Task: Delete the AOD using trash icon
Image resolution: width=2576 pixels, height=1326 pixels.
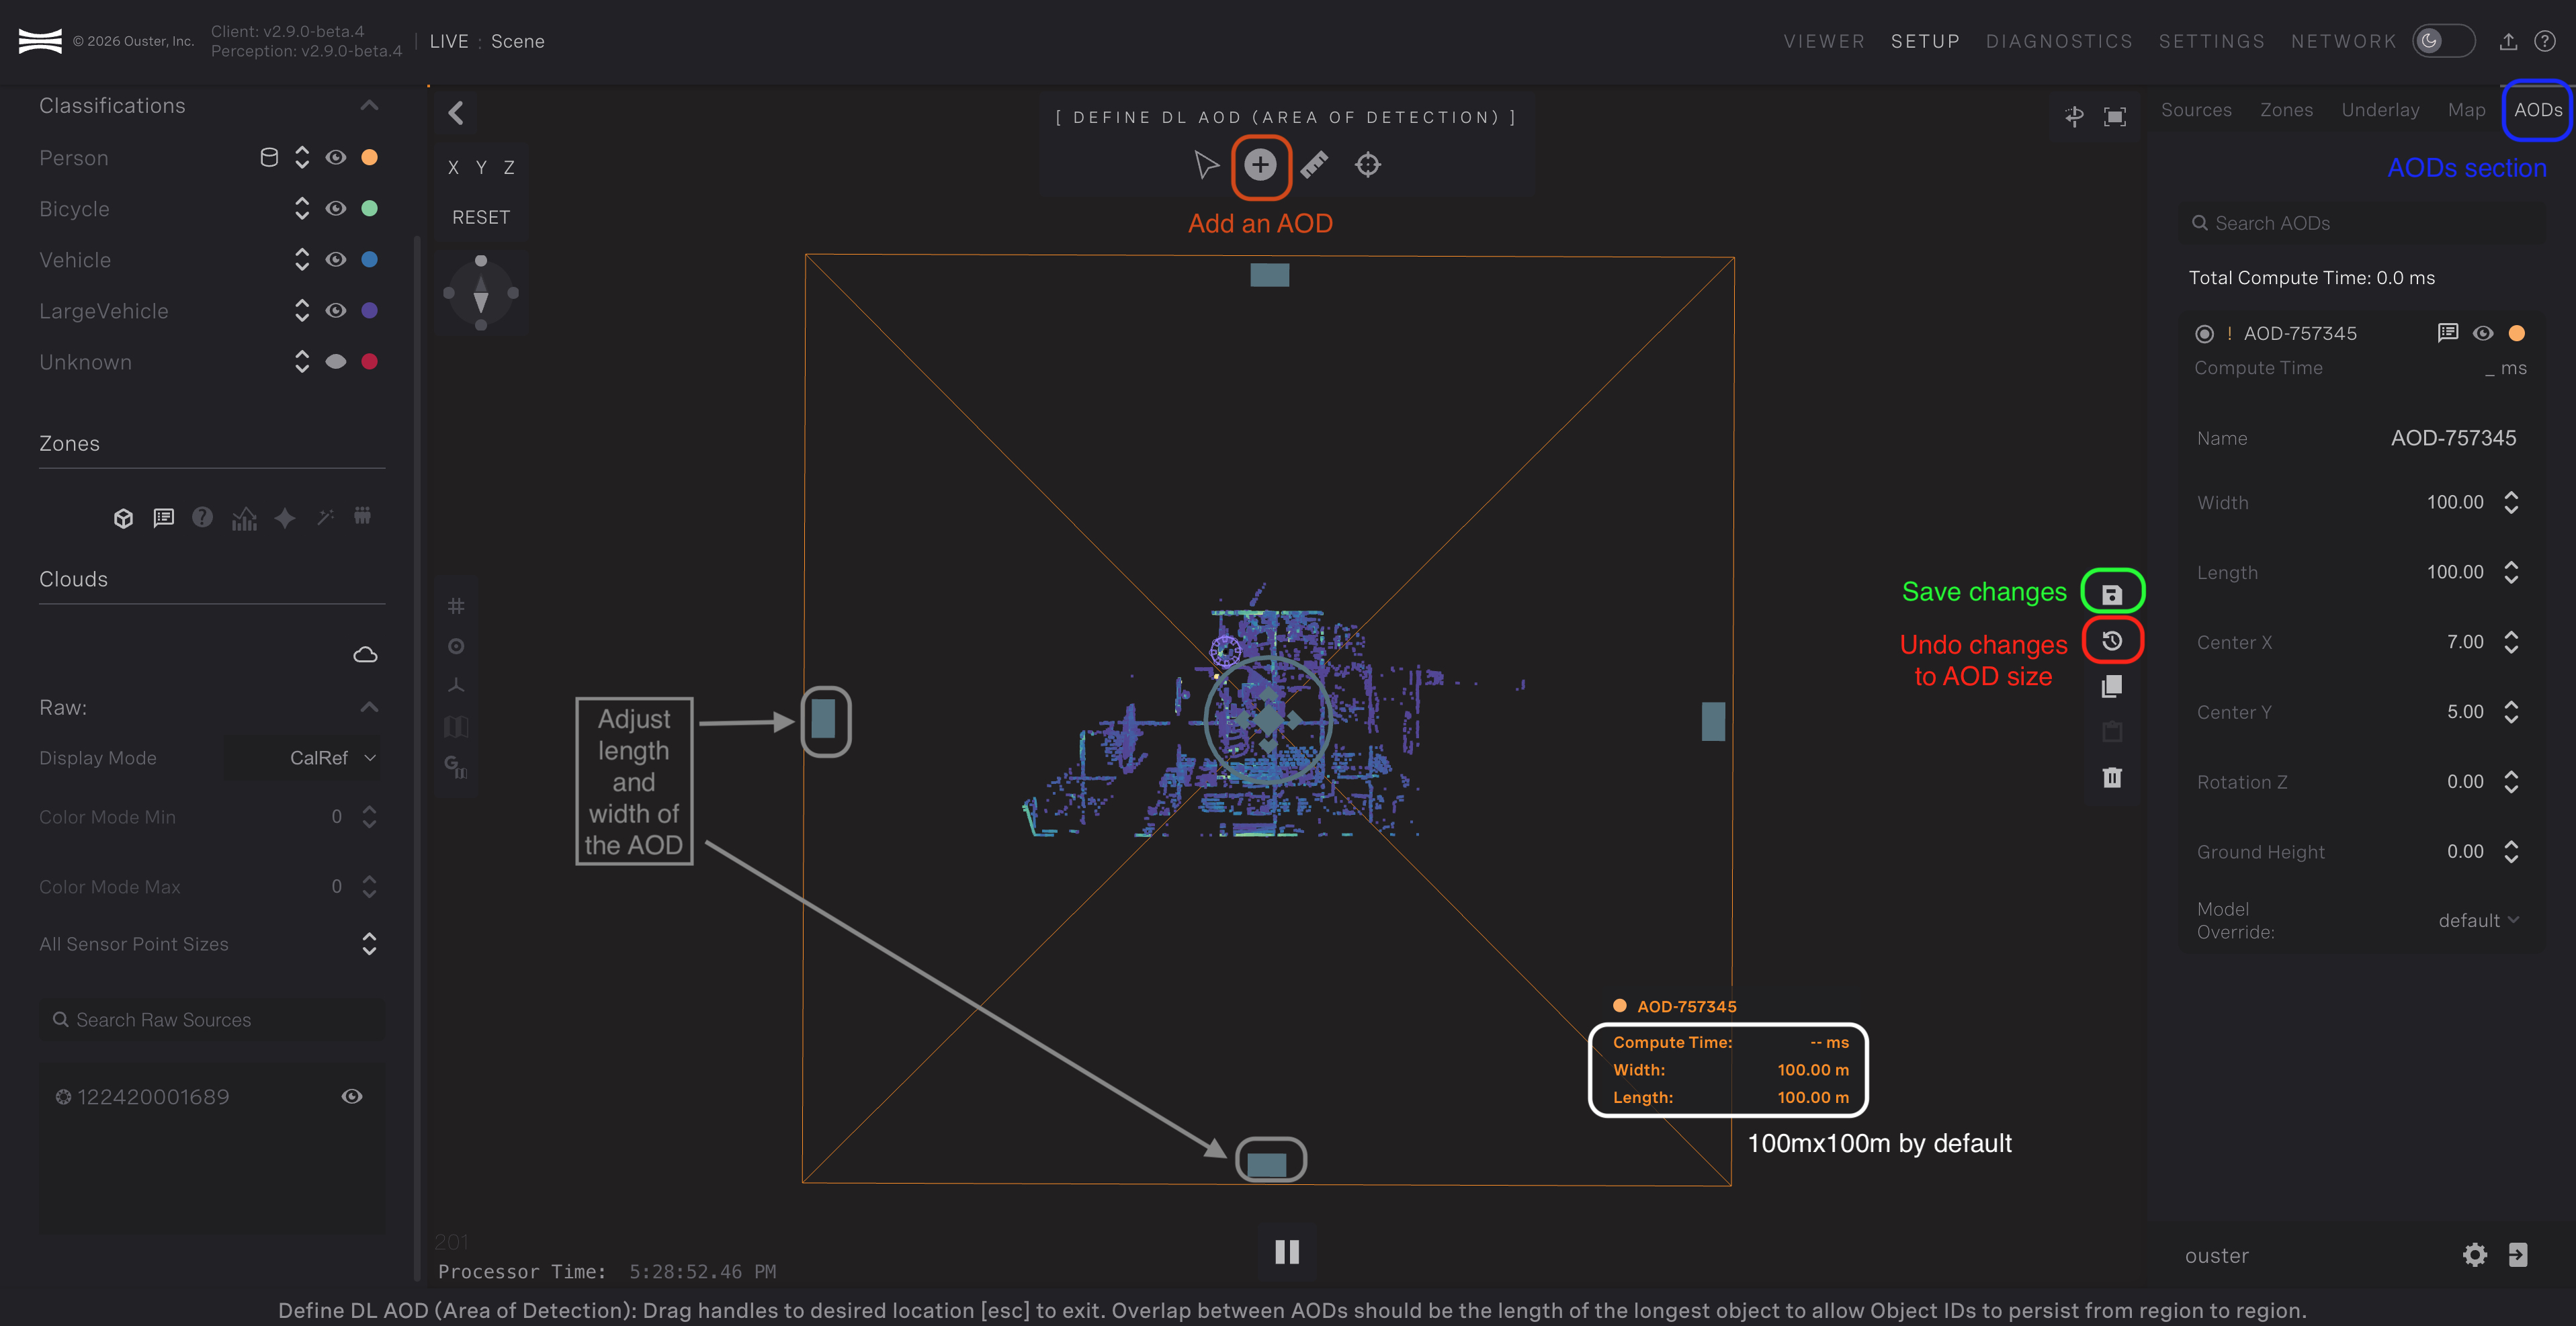Action: (x=2111, y=777)
